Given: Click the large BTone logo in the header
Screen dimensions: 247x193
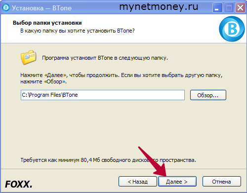Looking at the screenshot, I should coord(232,29).
